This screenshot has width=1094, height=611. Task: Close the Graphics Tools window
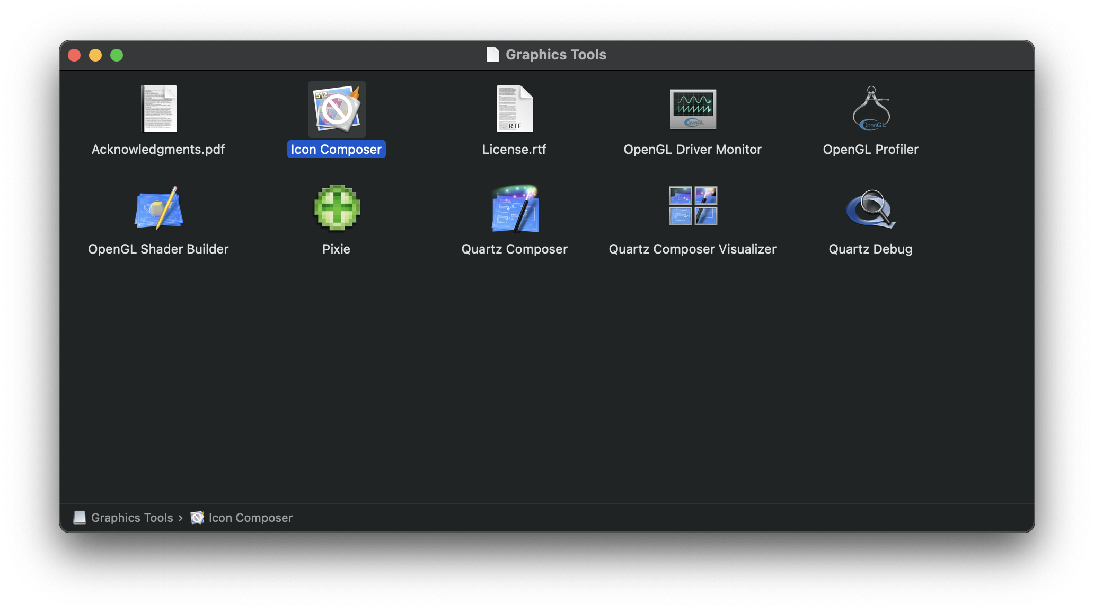[74, 55]
